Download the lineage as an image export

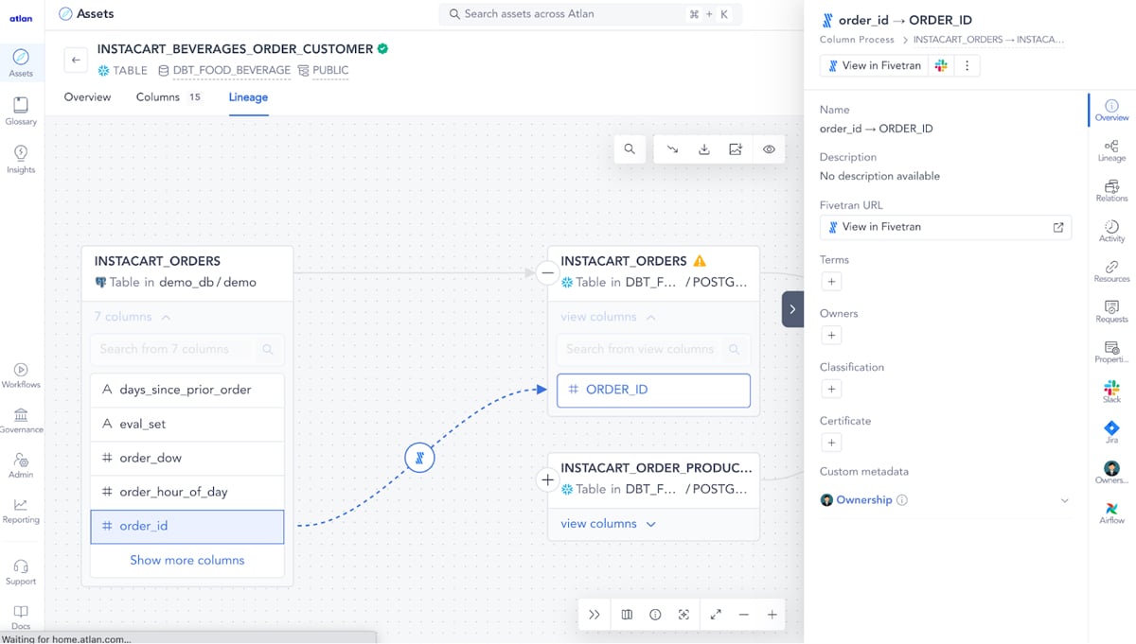[703, 148]
